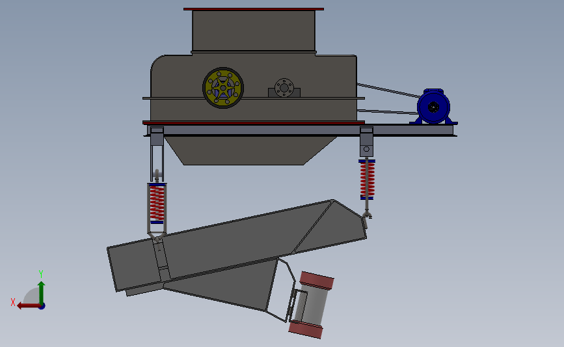Click the blue Z axis dot of triad

[x=42, y=307]
